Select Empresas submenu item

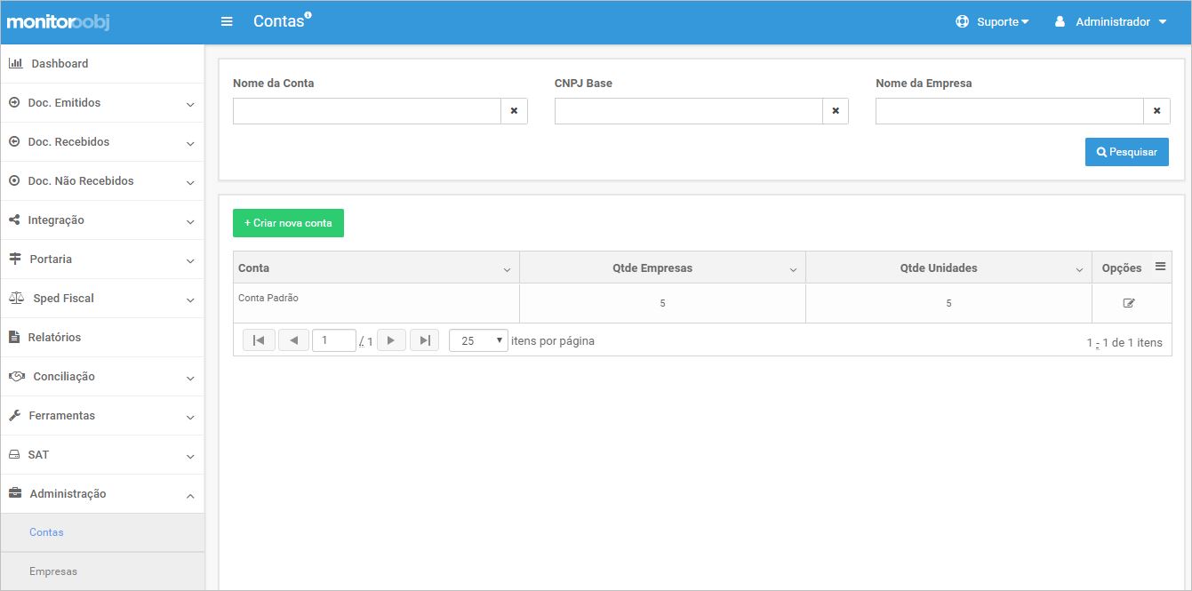pos(102,571)
